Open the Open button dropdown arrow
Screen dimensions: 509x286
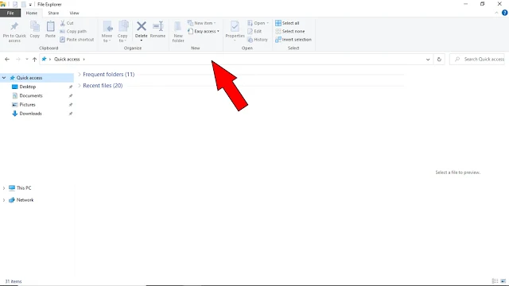point(267,23)
